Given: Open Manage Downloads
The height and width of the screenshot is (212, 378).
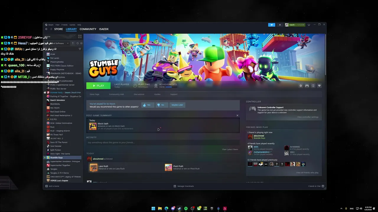Looking at the screenshot, I should (184, 186).
